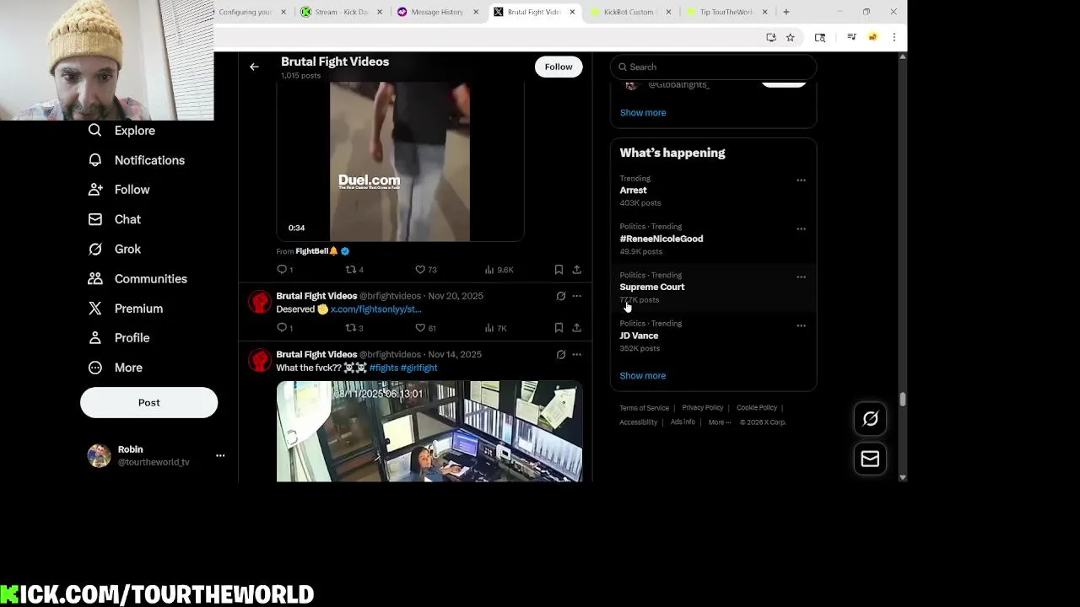Play the Duel.com fight video
The width and height of the screenshot is (1080, 607).
pos(400,160)
